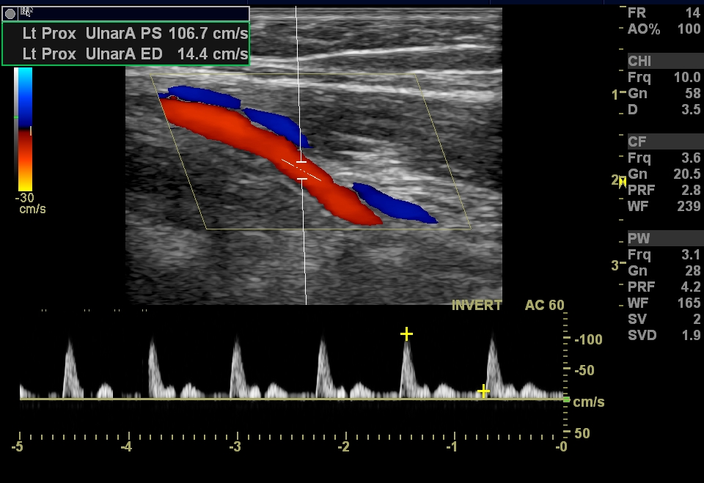704x483 pixels.
Task: Click the -100 velocity scale label
Action: pyautogui.click(x=588, y=340)
